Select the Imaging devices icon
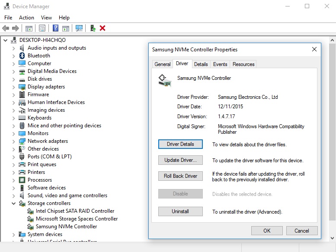Screen dimensions: 336x252 (22, 110)
